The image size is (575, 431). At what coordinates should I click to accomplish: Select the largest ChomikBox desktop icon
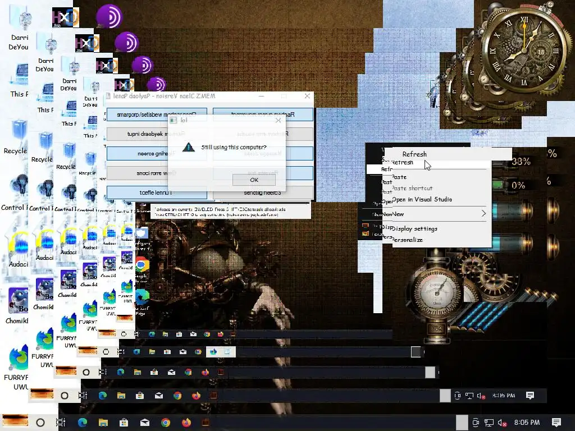17,306
